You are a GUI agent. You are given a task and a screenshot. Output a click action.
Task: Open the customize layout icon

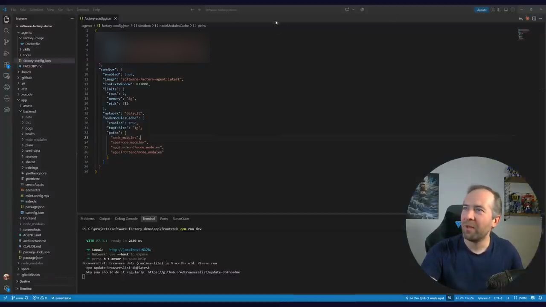[x=493, y=9]
